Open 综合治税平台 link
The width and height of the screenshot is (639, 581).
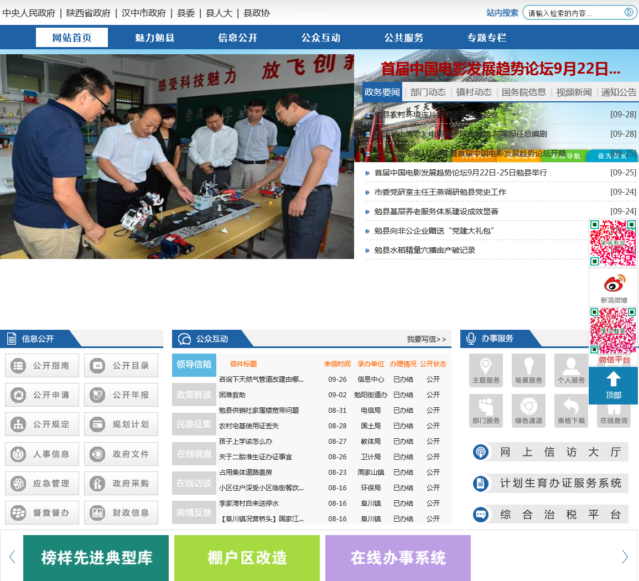click(550, 515)
